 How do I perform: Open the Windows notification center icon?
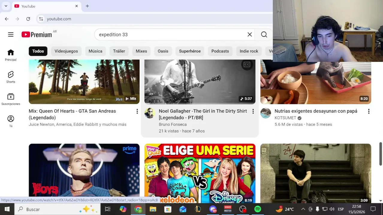(x=373, y=209)
